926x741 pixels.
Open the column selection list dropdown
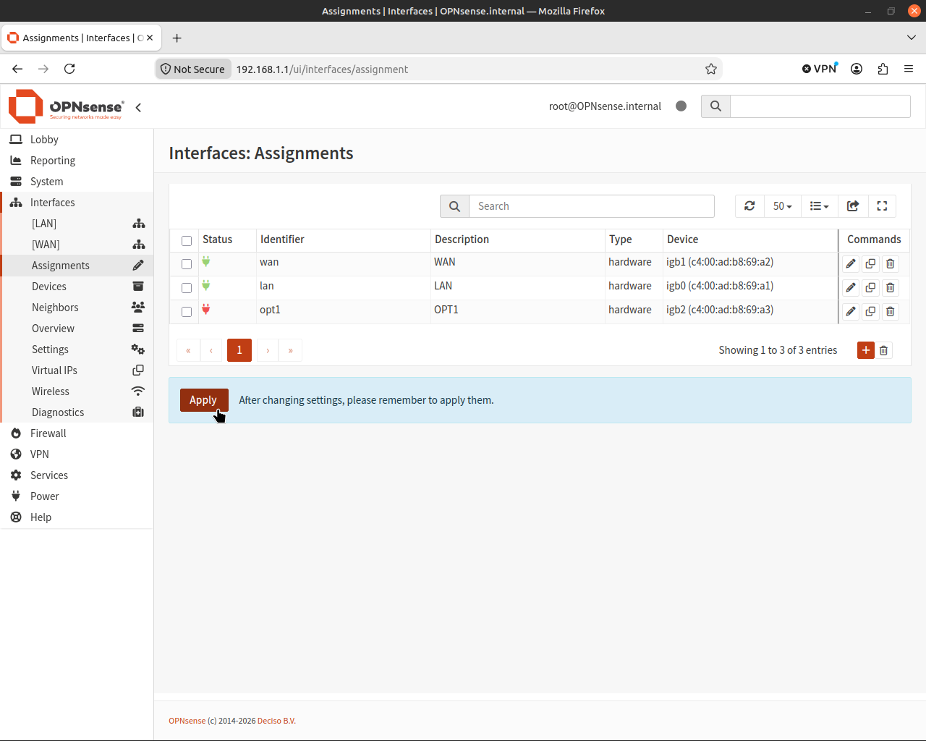coord(820,206)
